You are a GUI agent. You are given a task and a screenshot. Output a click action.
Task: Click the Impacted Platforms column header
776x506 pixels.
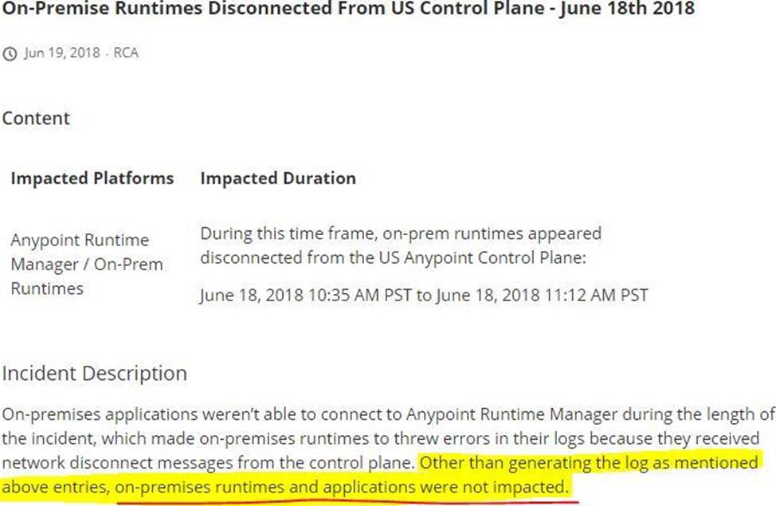tap(92, 178)
